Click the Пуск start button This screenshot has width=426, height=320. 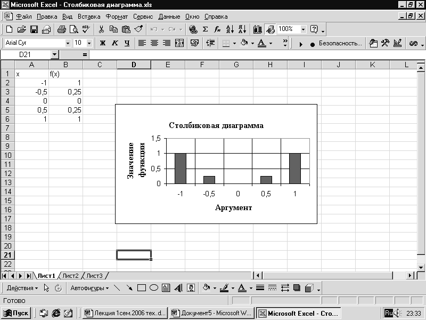click(x=16, y=313)
